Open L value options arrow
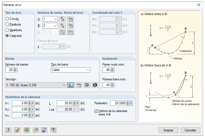Screen dimensions: 205x137 78,103
